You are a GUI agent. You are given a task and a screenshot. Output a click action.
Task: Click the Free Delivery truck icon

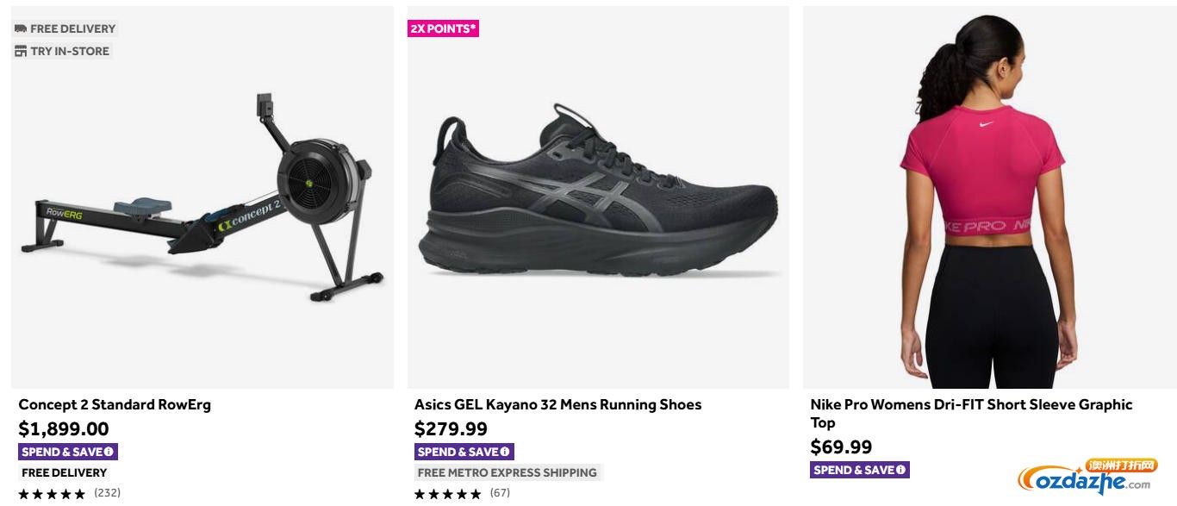click(x=21, y=28)
